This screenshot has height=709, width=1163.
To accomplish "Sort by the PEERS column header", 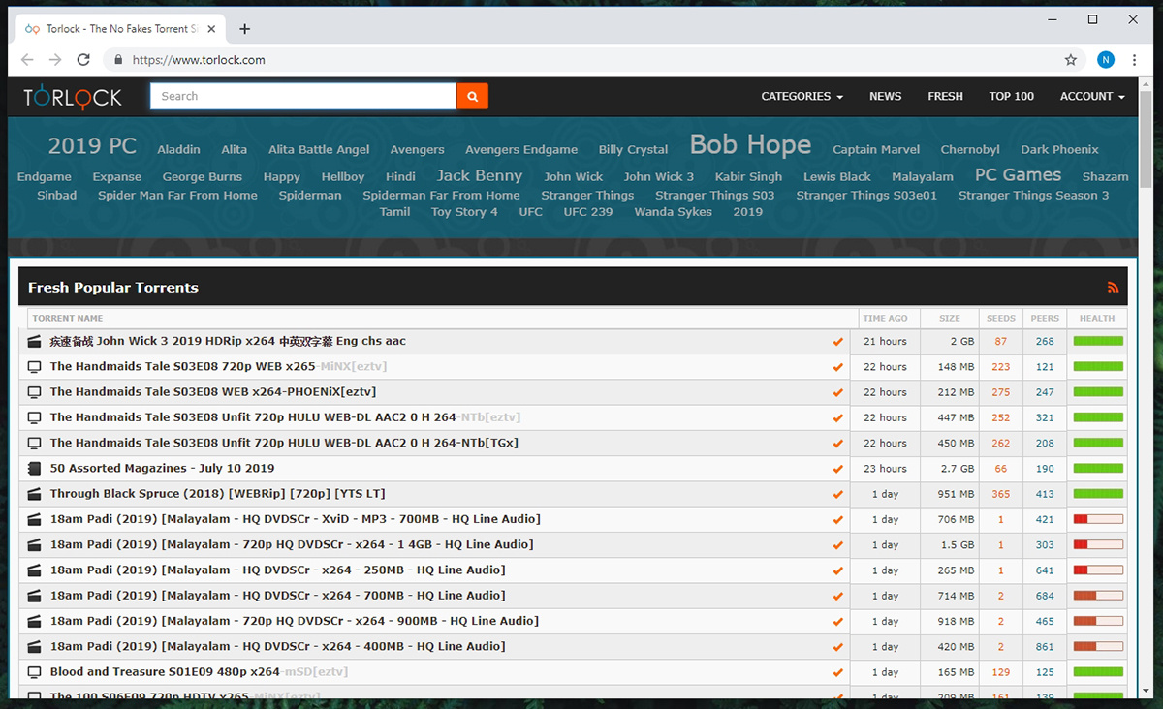I will pyautogui.click(x=1045, y=318).
